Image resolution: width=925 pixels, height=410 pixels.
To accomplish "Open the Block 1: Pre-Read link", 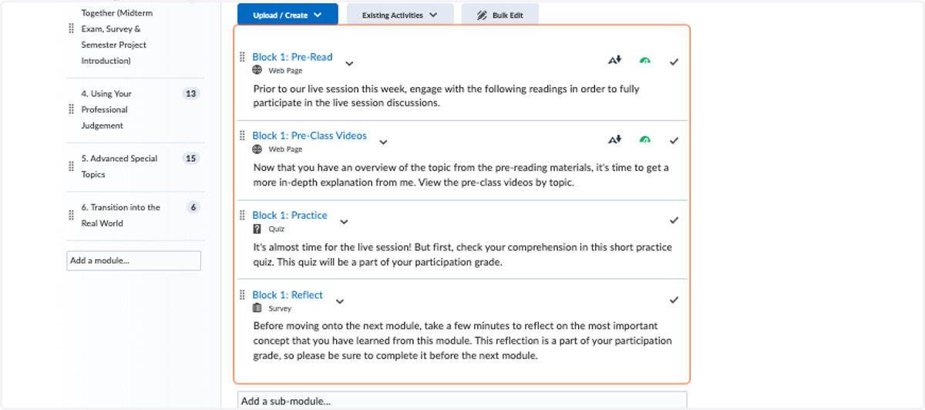I will tap(292, 57).
